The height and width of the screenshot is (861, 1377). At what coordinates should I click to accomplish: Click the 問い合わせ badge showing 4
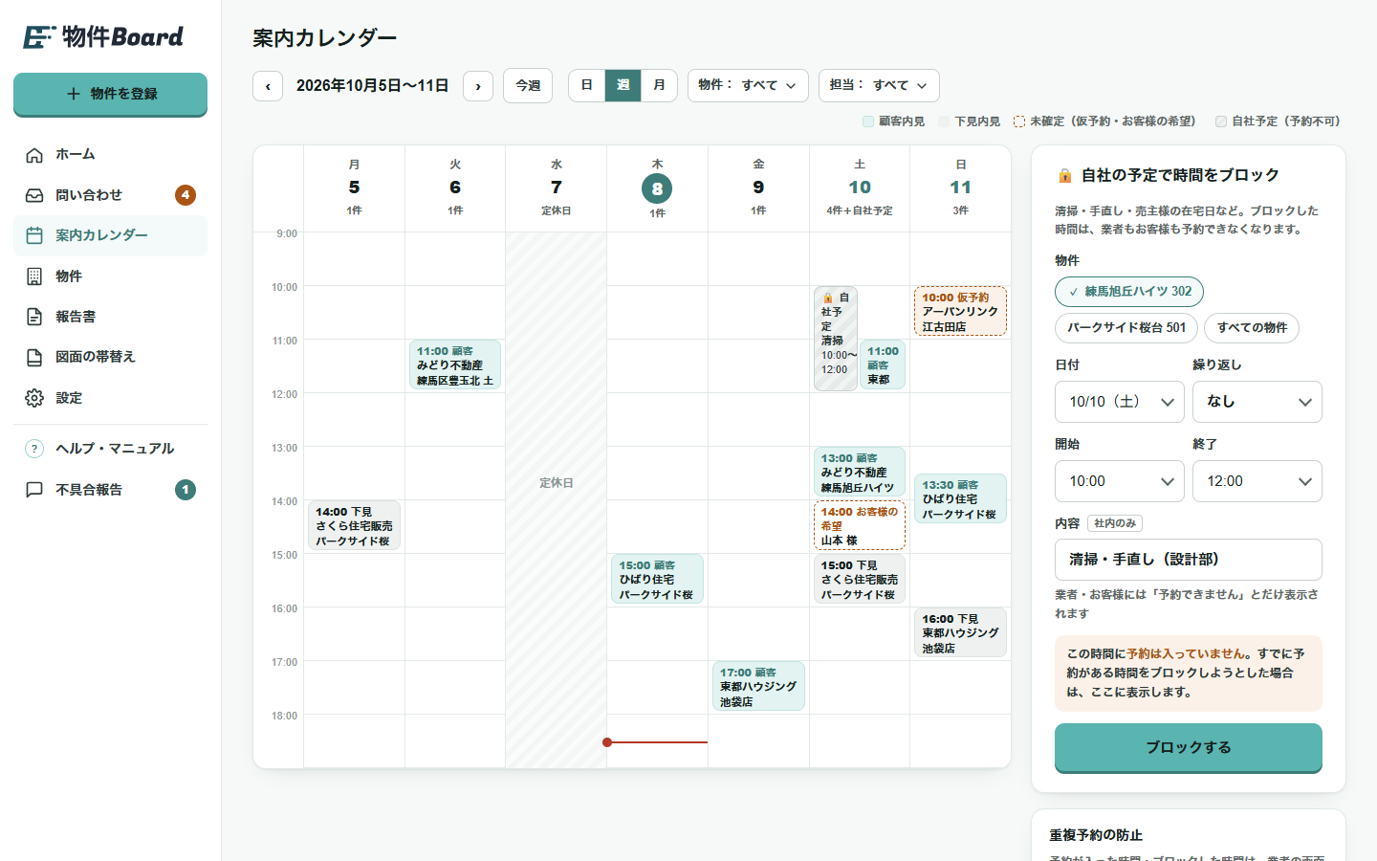(x=186, y=195)
